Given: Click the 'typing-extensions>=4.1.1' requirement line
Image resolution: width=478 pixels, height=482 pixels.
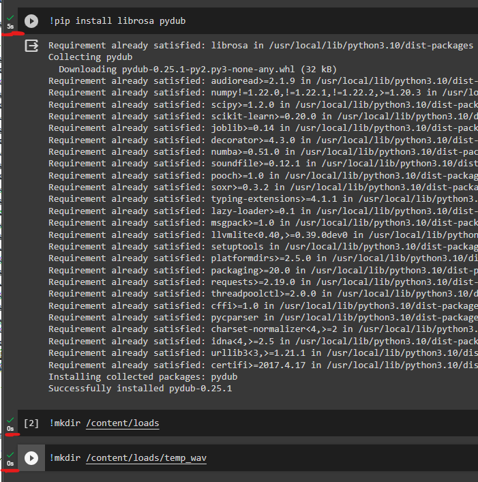Looking at the screenshot, I should click(263, 199).
